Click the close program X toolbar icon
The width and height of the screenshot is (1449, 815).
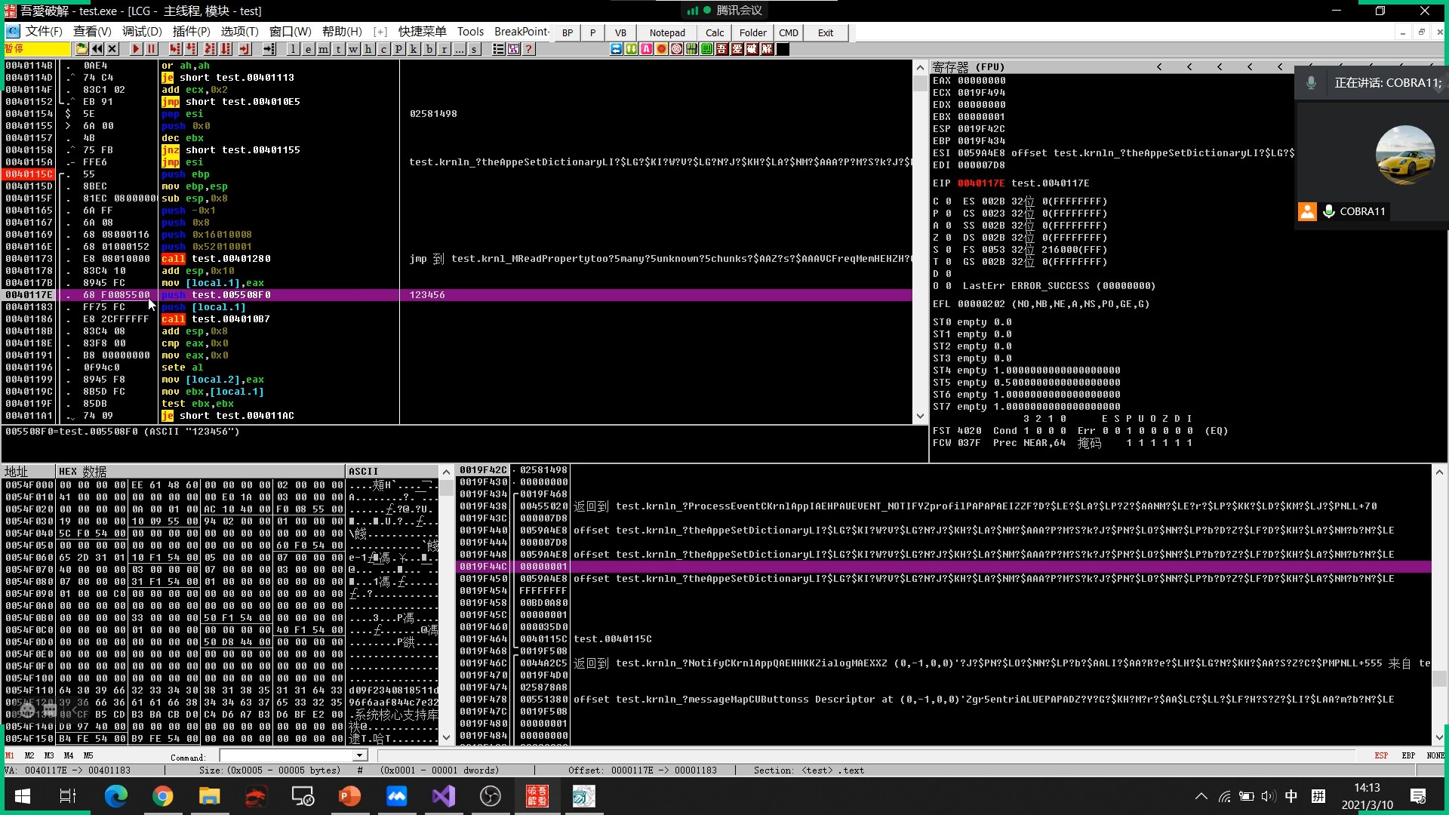(x=112, y=49)
